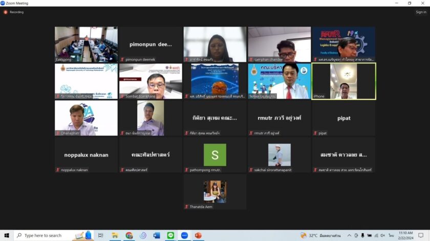Open File Explorer from the taskbar
This screenshot has width=430, height=241.
click(115, 235)
